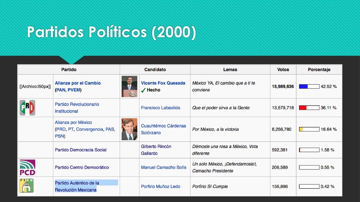The height and width of the screenshot is (202, 360).
Task: Click the vote count 13,579,718
Action: tap(283, 108)
